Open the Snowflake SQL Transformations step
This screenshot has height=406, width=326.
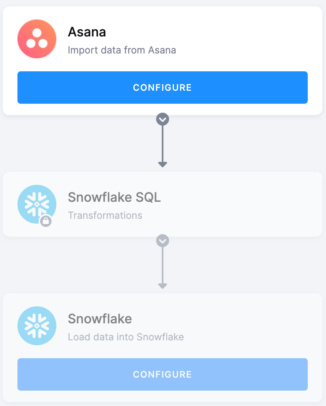point(162,204)
